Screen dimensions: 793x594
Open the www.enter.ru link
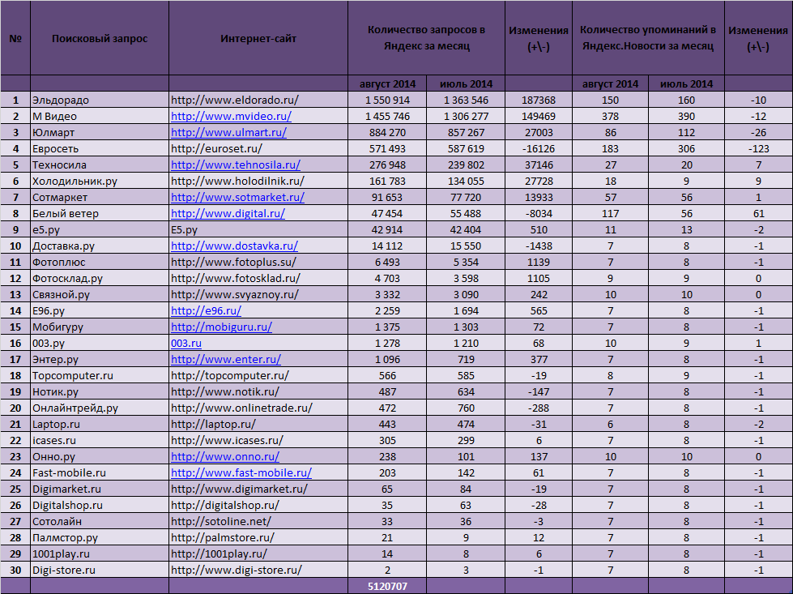[226, 360]
